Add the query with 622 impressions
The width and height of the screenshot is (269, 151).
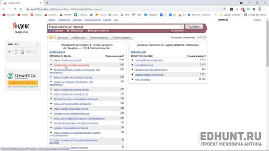click(x=51, y=77)
